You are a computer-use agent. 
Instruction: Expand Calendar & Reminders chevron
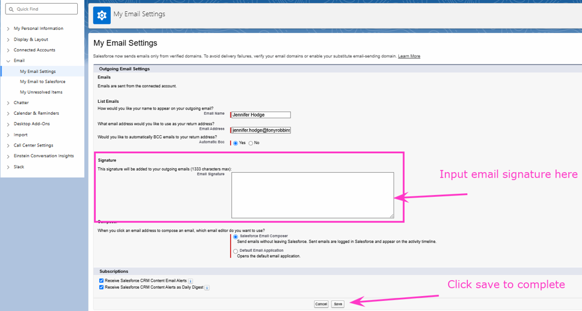point(8,114)
